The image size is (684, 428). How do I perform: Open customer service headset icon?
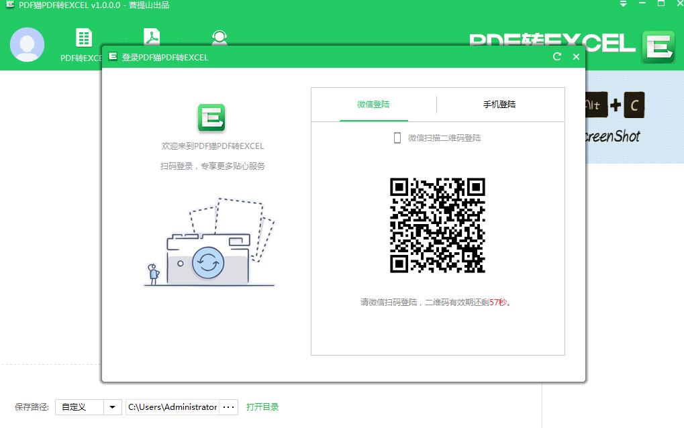pyautogui.click(x=219, y=38)
